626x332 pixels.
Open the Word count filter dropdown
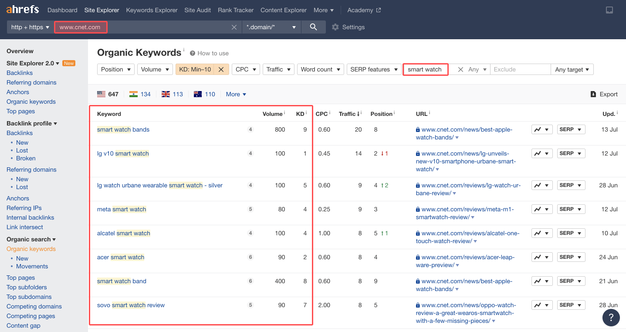(x=321, y=69)
